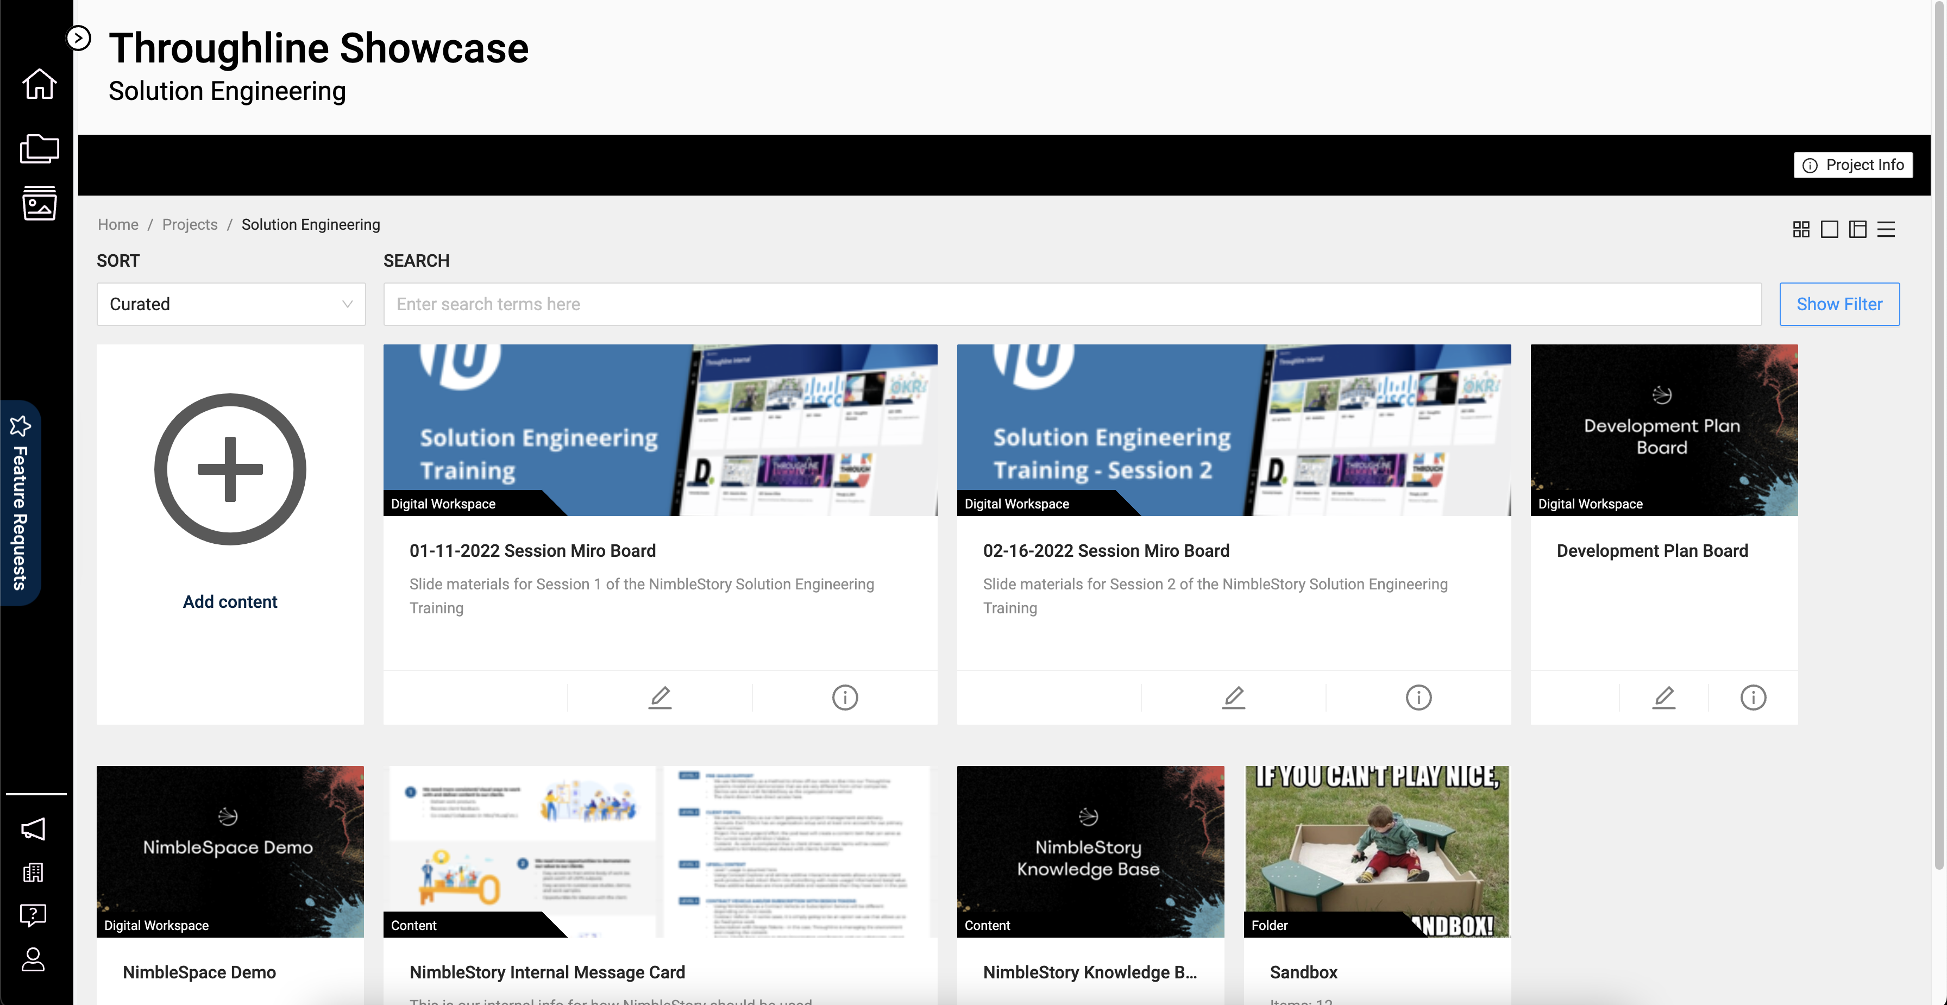Click the media gallery icon in sidebar

pos(39,203)
